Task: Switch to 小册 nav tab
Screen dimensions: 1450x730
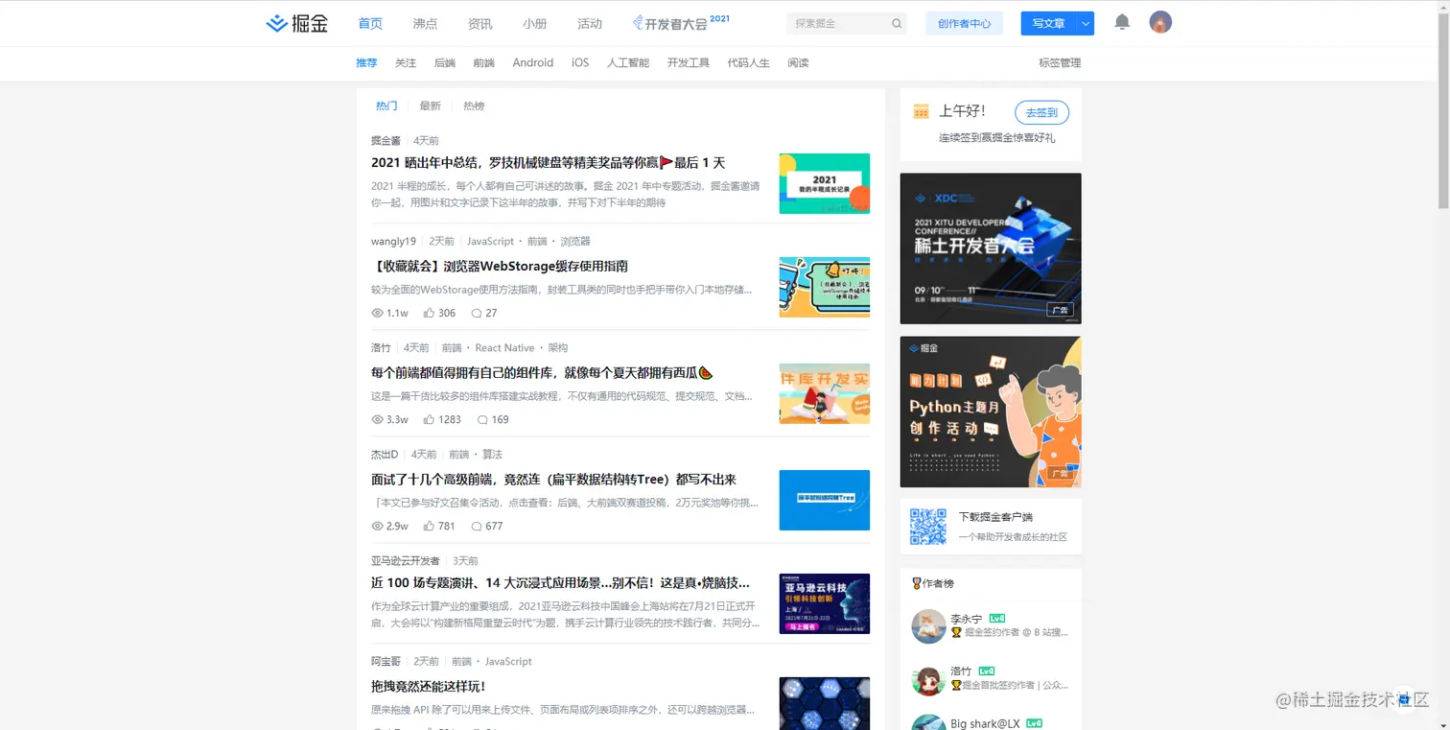Action: point(535,24)
